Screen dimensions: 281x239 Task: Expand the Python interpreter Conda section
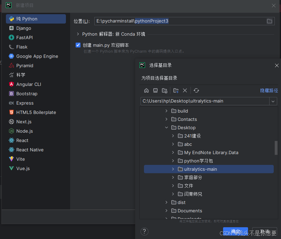[x=78, y=34]
